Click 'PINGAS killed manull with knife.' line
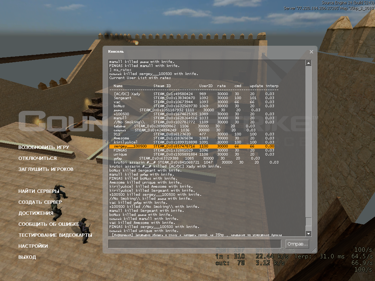The width and height of the screenshot is (375, 281). 144,66
